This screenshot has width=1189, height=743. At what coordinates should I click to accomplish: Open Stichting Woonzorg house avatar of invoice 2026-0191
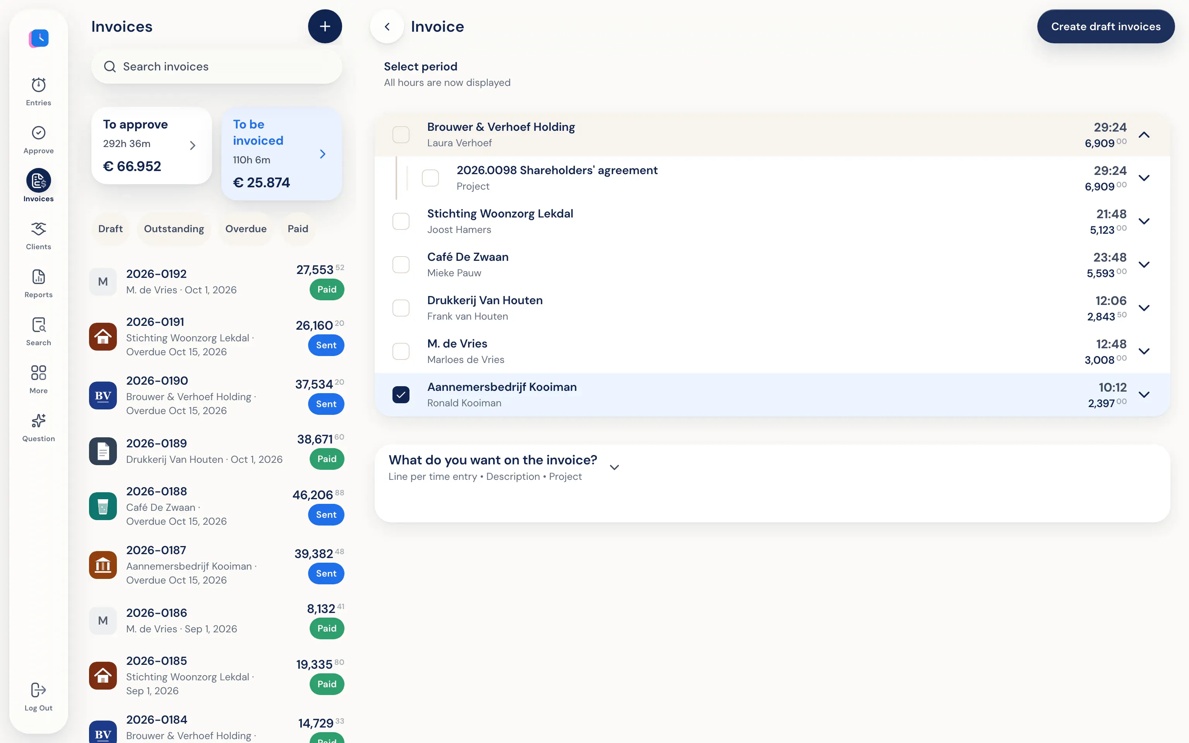pos(103,337)
